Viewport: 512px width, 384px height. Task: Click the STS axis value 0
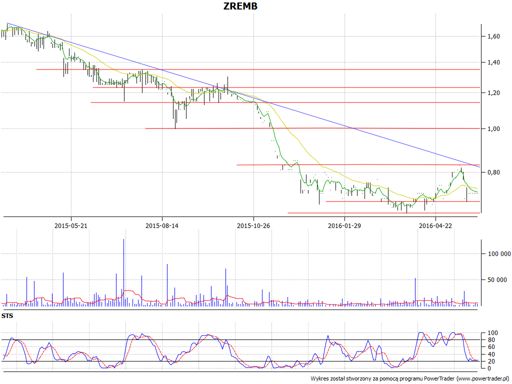(x=489, y=368)
